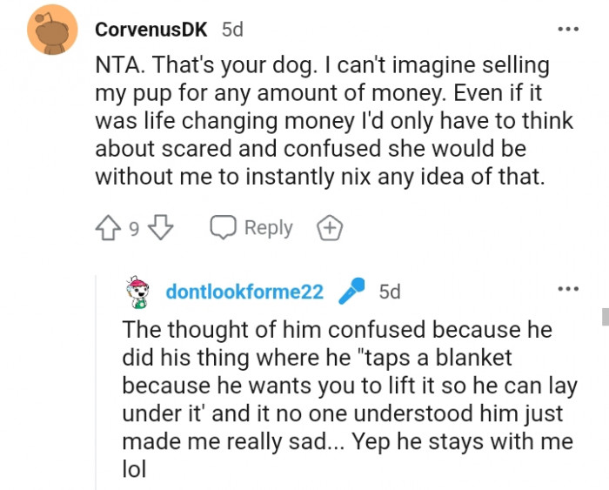The width and height of the screenshot is (609, 490).
Task: Open three-dot menu on dontlookforme22's reply
Action: [x=567, y=289]
